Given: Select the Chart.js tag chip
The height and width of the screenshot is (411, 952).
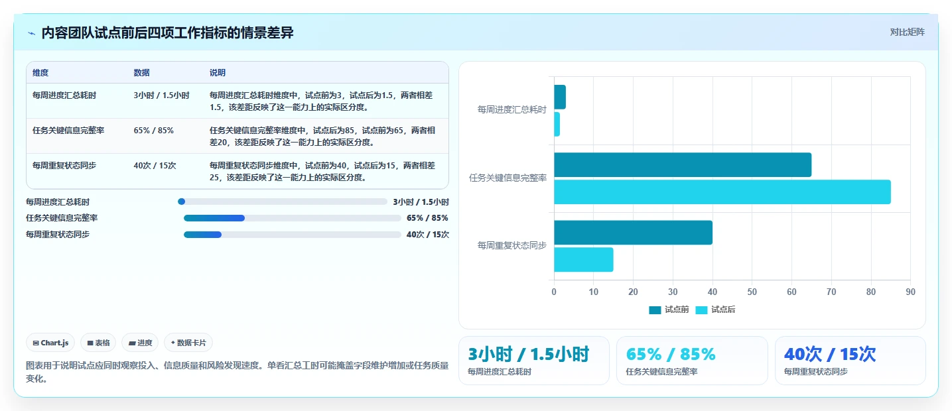Looking at the screenshot, I should (x=51, y=343).
